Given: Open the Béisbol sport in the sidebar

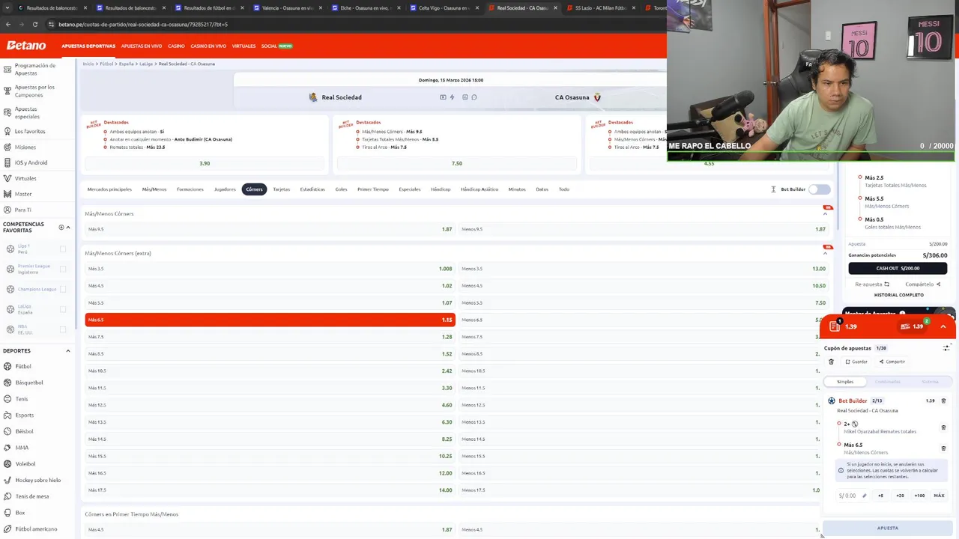Looking at the screenshot, I should [x=24, y=431].
